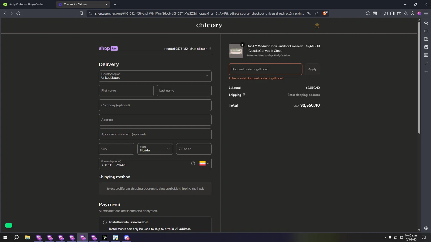This screenshot has height=242, width=431.
Task: Open File Explorer from the taskbar
Action: click(28, 237)
